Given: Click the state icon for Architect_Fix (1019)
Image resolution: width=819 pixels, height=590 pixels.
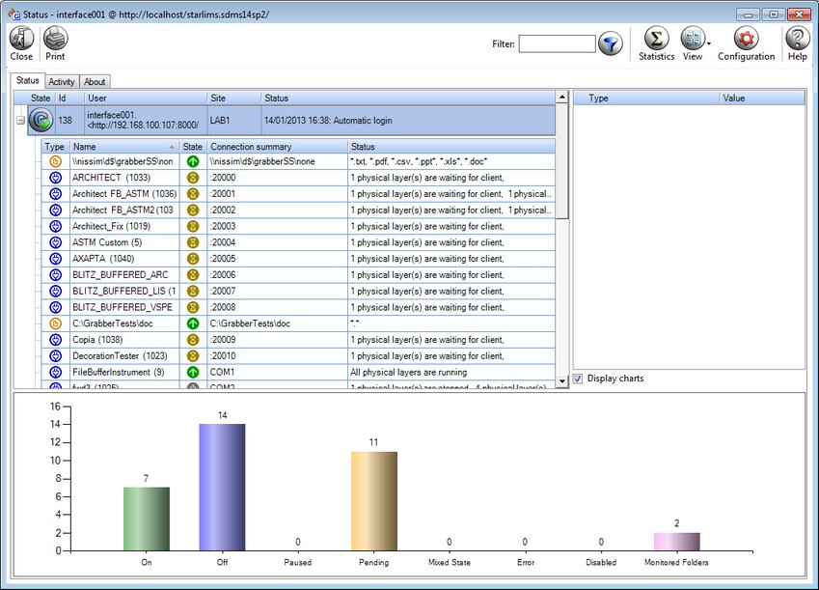Looking at the screenshot, I should tap(193, 227).
